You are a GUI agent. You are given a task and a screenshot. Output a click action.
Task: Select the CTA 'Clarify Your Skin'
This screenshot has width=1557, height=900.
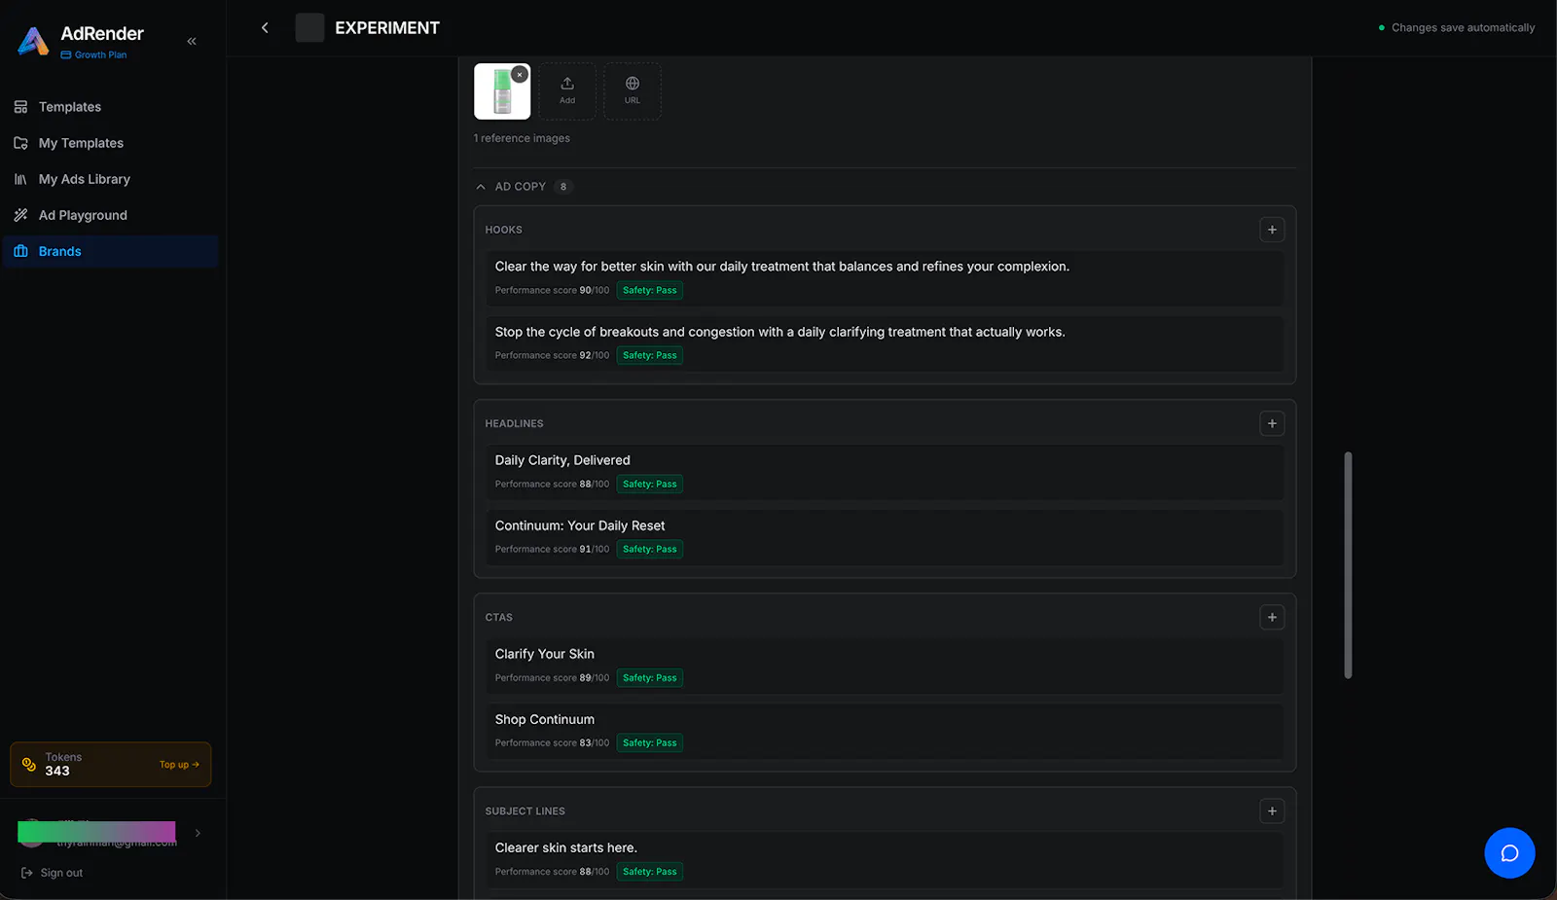[885, 666]
